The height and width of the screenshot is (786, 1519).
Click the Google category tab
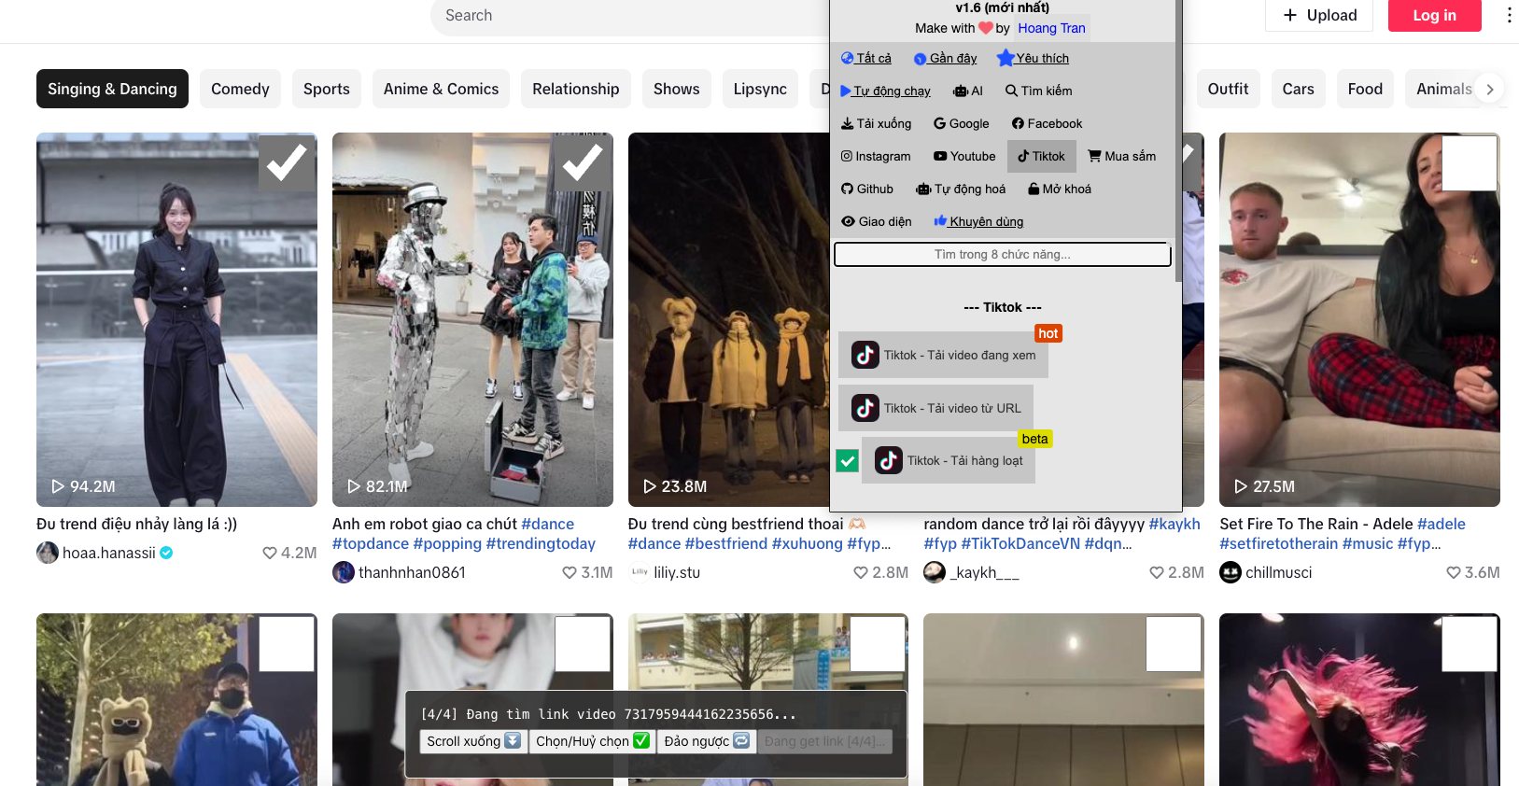click(961, 124)
